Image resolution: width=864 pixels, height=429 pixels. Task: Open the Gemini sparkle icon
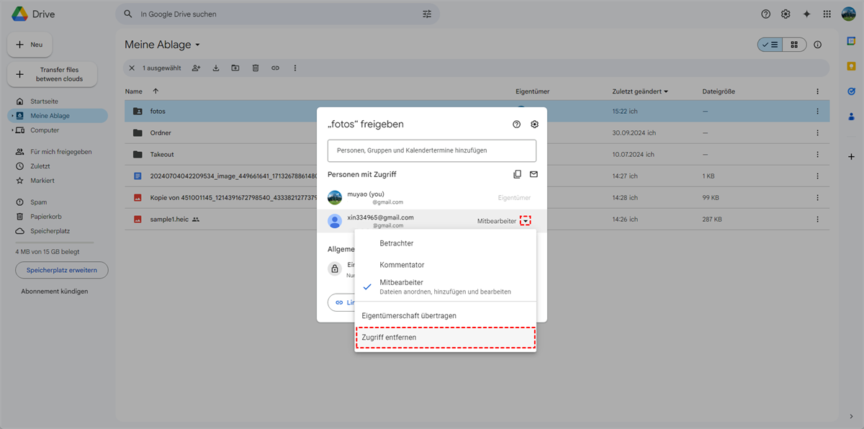(x=806, y=14)
